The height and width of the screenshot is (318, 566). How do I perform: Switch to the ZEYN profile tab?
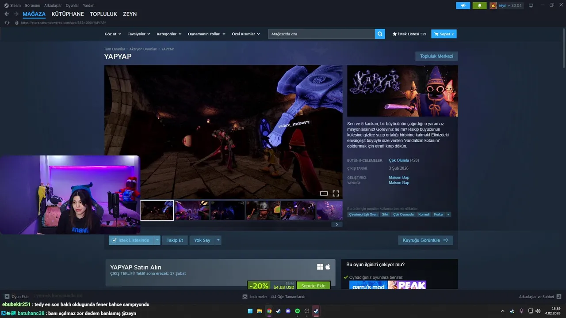130,14
